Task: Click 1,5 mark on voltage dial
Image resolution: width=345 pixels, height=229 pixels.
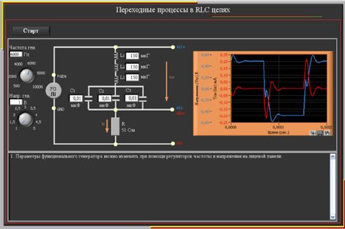Action: [x=13, y=122]
